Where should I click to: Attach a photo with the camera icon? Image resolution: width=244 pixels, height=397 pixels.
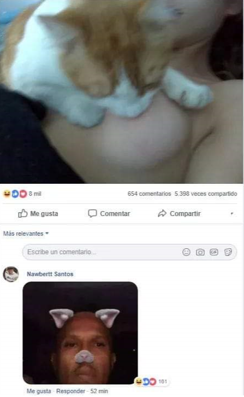click(200, 252)
